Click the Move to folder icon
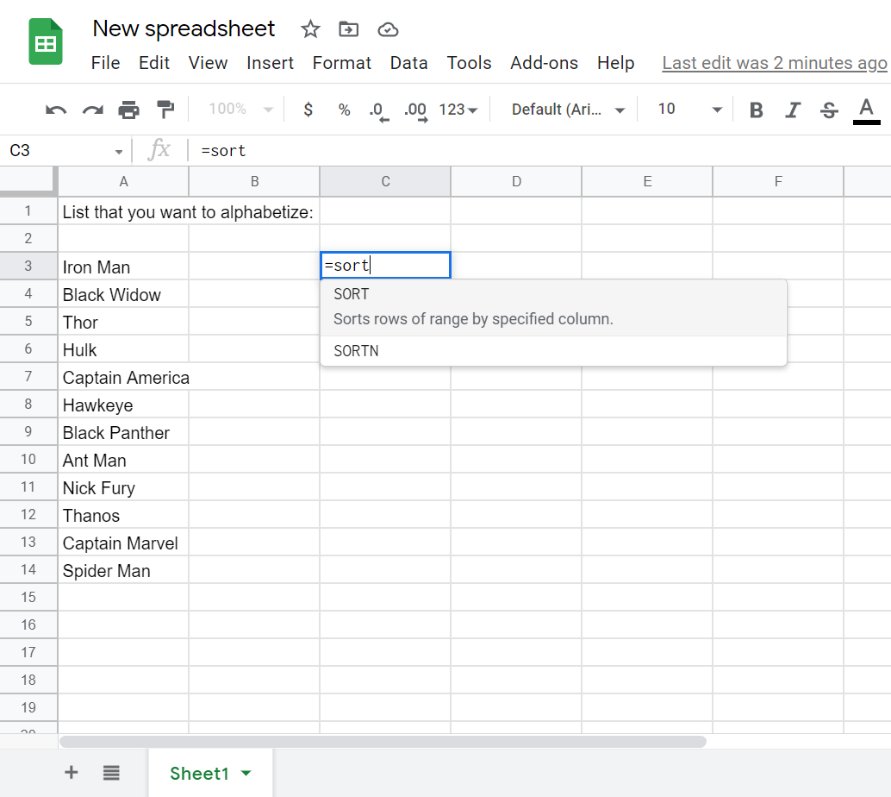Screen dimensions: 891x797 [x=348, y=28]
